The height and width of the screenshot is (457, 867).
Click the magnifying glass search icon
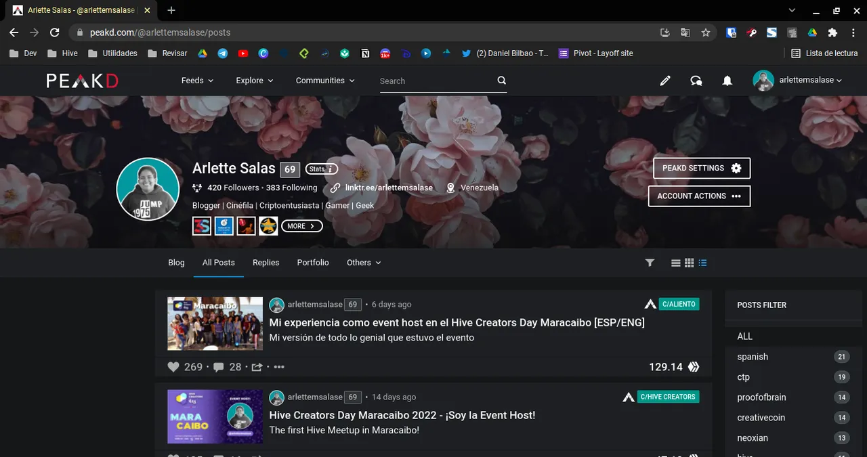[501, 81]
